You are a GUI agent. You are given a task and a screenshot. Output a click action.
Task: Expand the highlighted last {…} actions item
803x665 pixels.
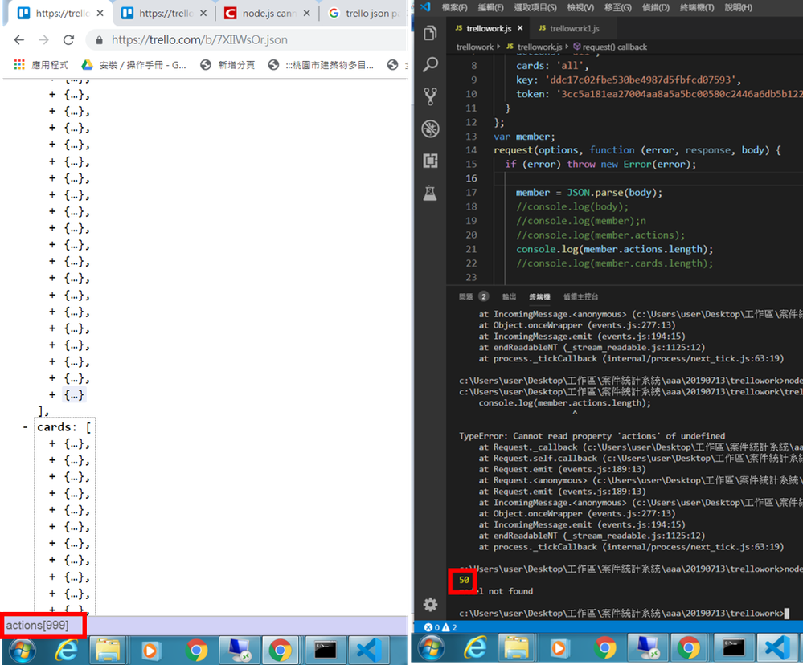coord(52,395)
